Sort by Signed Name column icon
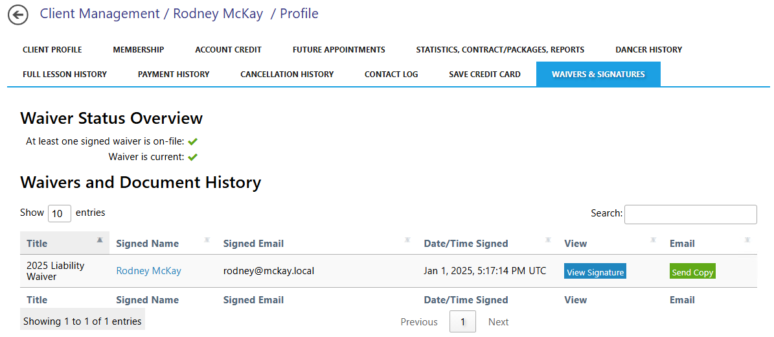Screen dimensions: 774x337 [x=207, y=240]
